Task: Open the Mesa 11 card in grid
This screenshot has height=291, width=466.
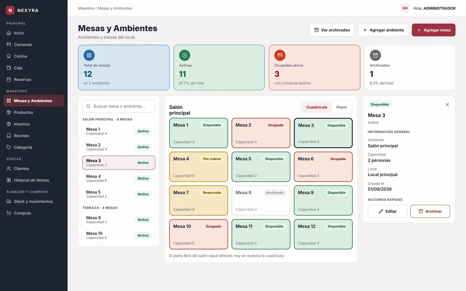Action: click(261, 234)
